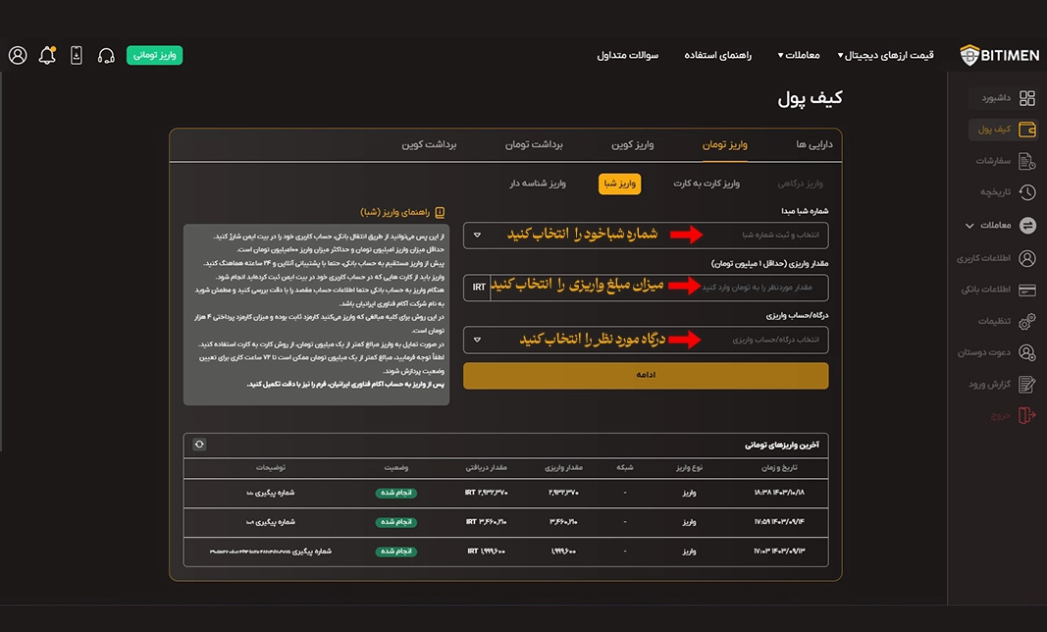Screen dimensions: 1047x632
Task: Click انجام شده status in ۱۴۰۳/۰۹/۱۳ row
Action: (x=396, y=552)
